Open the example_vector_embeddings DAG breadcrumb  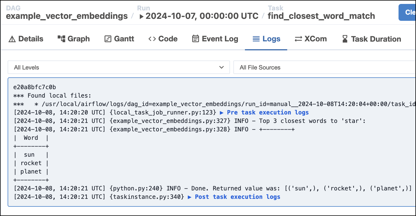click(x=67, y=16)
